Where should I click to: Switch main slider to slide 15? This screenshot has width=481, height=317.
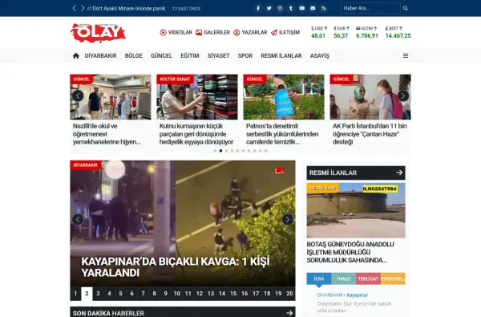pos(233,294)
